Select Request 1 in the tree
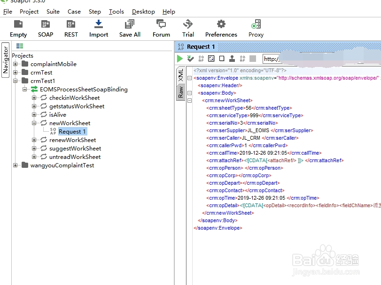This screenshot has height=285, width=381. [72, 132]
